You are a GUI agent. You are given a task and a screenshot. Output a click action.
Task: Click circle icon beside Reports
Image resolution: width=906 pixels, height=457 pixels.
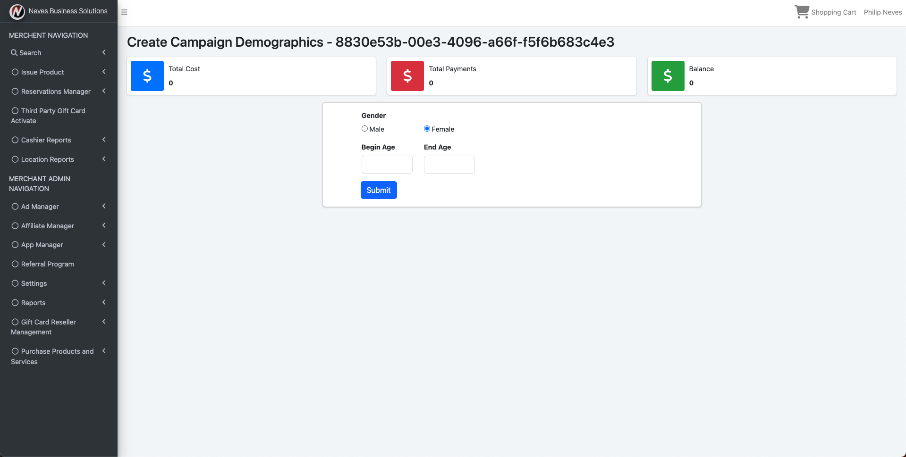[x=15, y=303]
